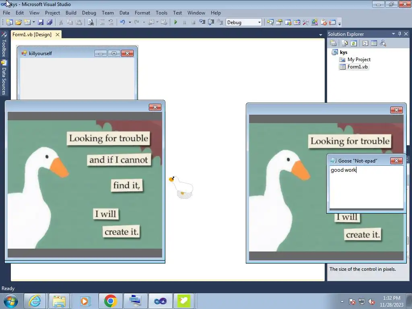The image size is (412, 309).
Task: Expand the Data Sources side tab
Action: tap(4, 78)
